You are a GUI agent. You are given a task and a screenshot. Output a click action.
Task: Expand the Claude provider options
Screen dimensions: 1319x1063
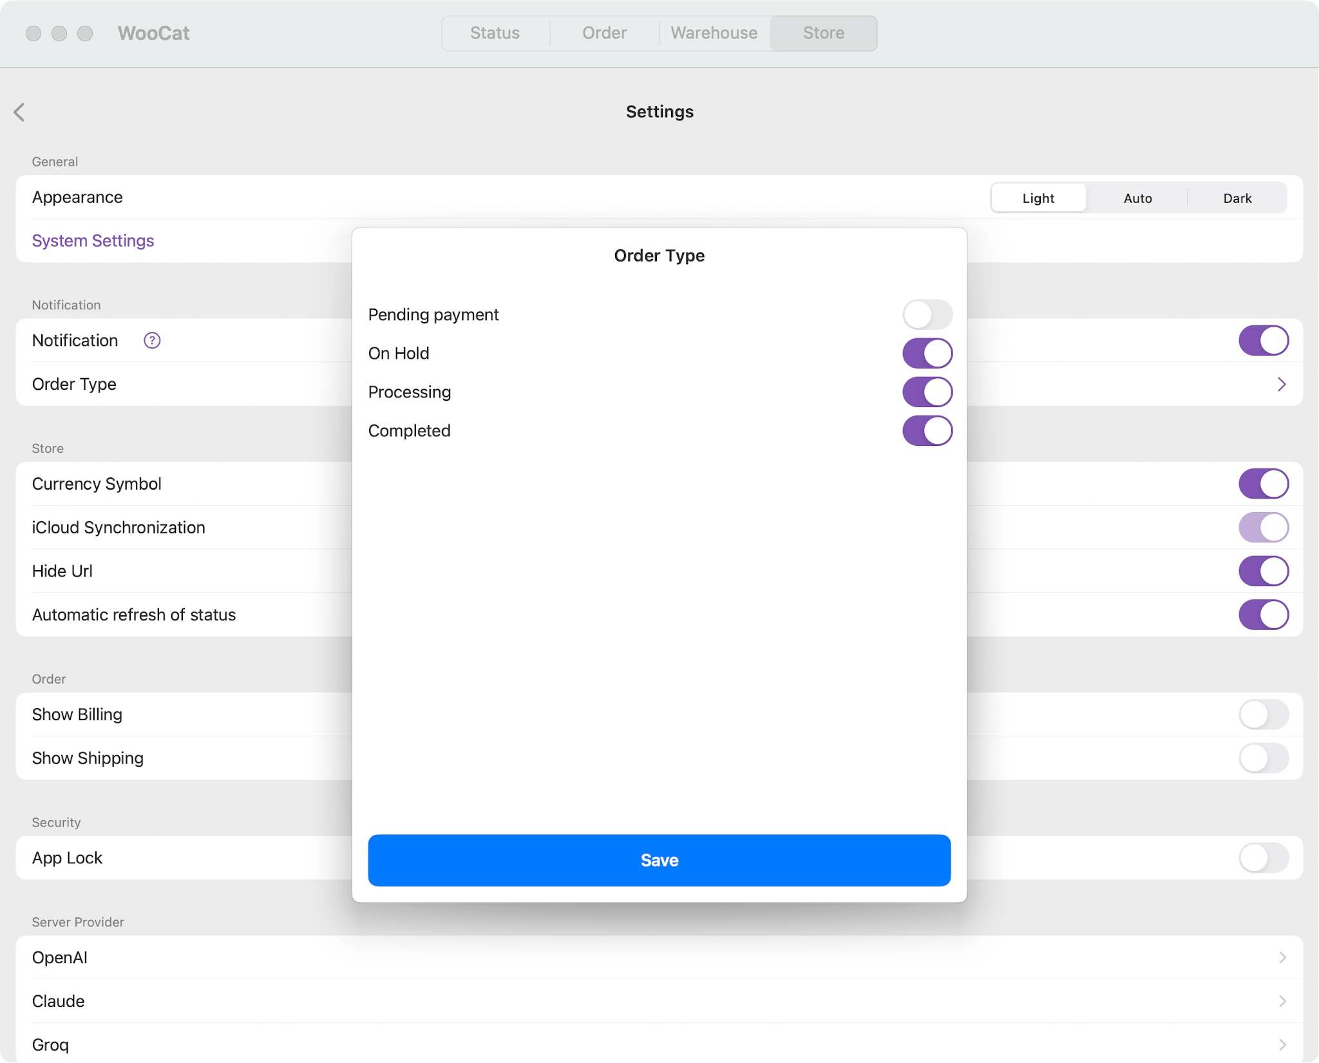point(1282,1001)
